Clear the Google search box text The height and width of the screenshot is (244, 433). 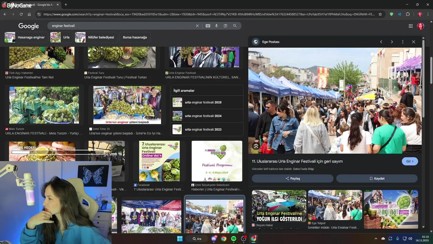pyautogui.click(x=197, y=26)
